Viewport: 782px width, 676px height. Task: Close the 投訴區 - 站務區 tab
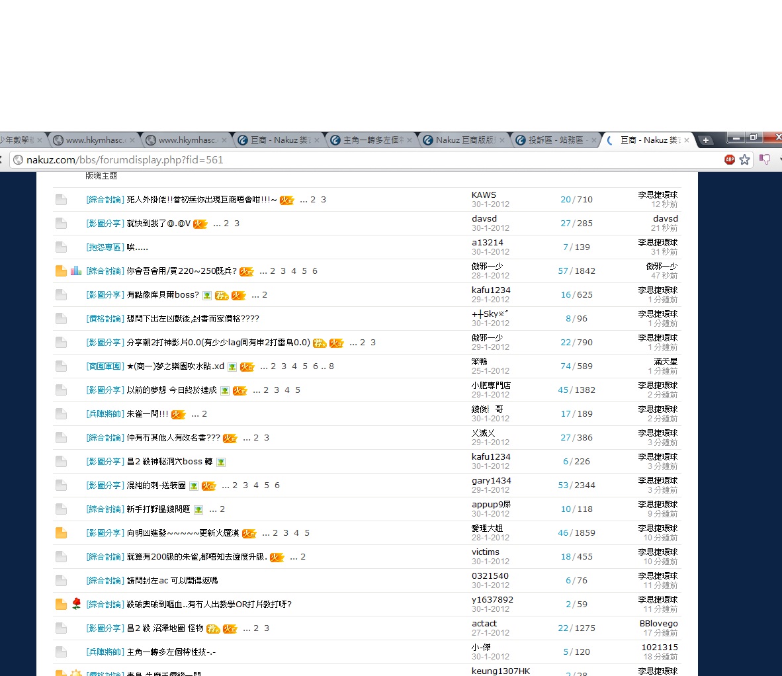[x=593, y=141]
